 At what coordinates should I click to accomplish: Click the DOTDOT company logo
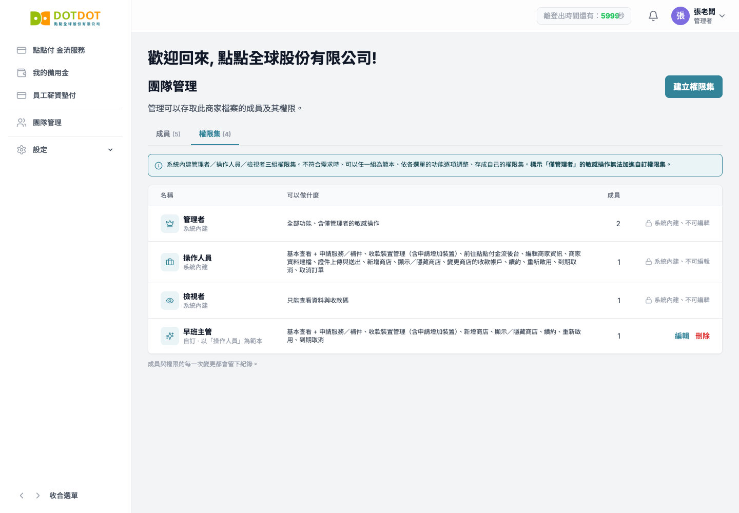[65, 18]
